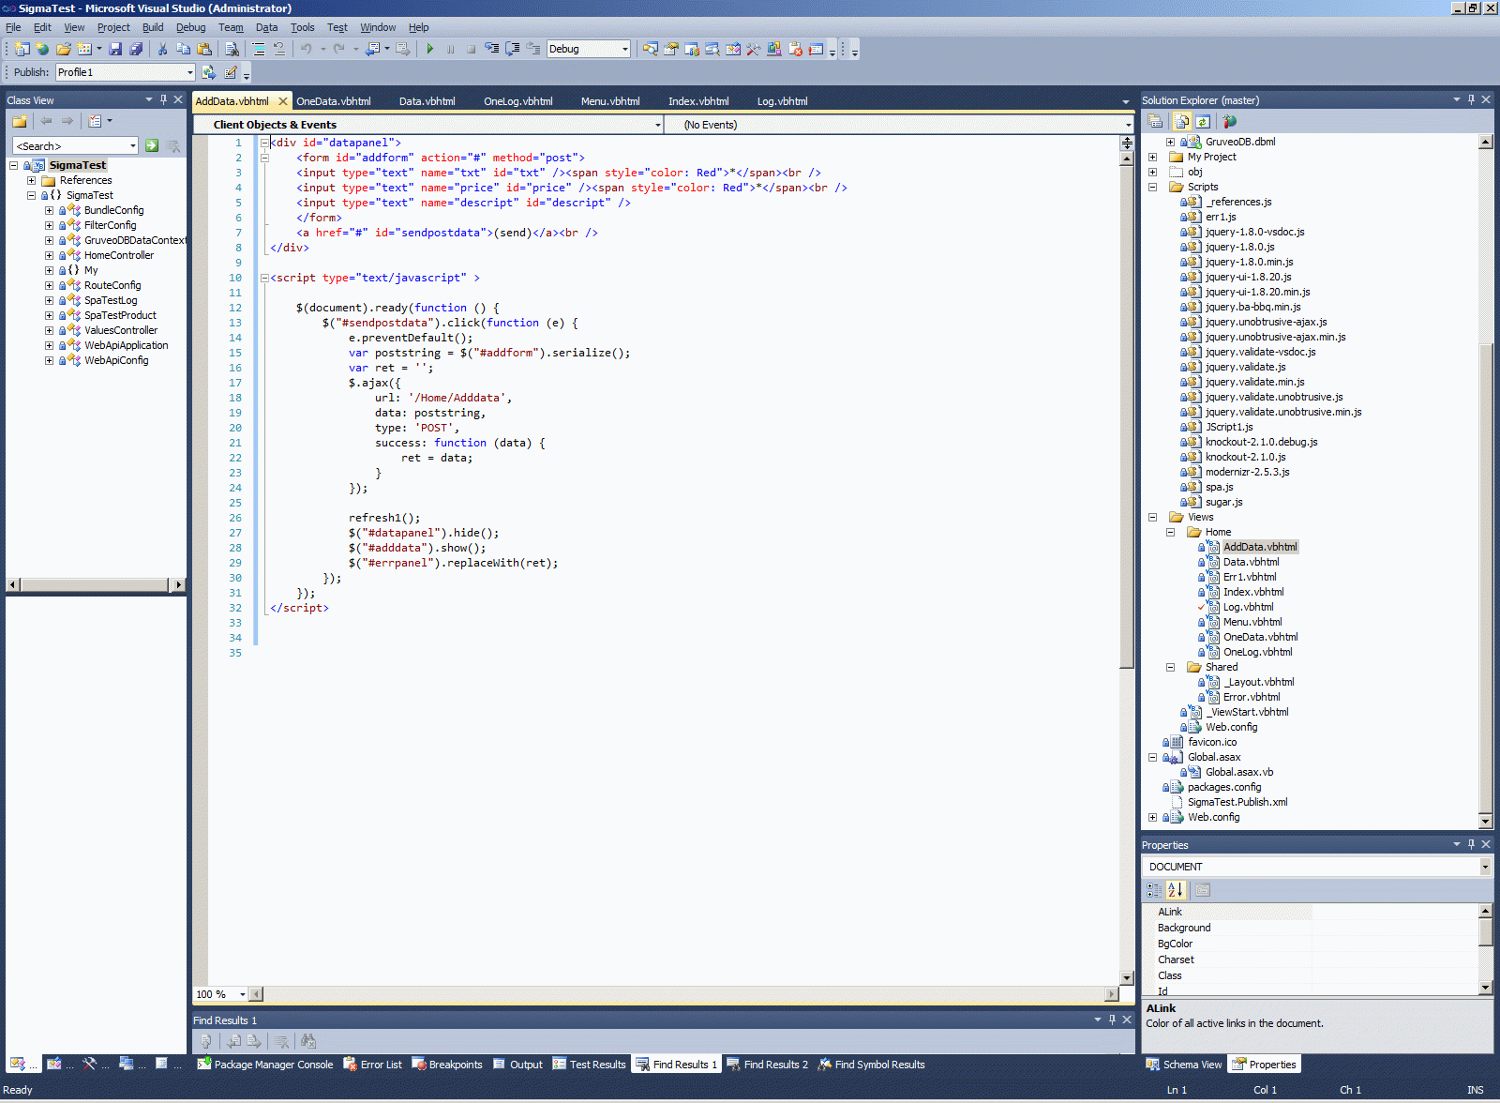Image resolution: width=1500 pixels, height=1103 pixels.
Task: Open the Build menu
Action: coord(152,27)
